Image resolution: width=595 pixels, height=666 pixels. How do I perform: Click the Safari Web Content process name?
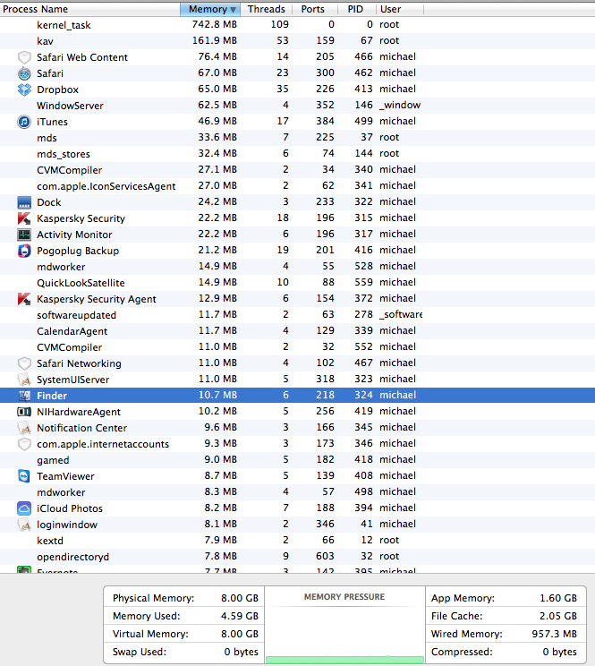(x=82, y=57)
